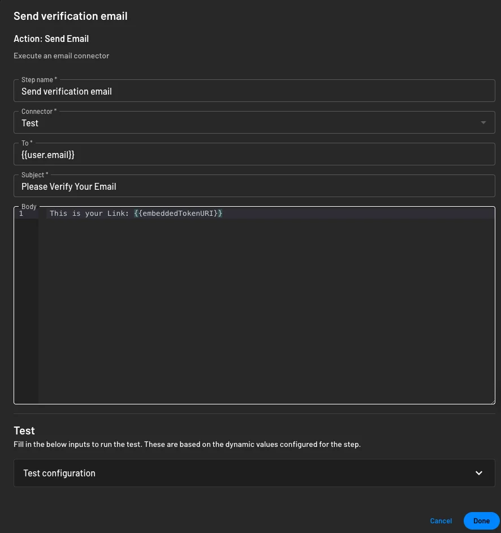Click the Done button
501x533 pixels.
coord(481,521)
